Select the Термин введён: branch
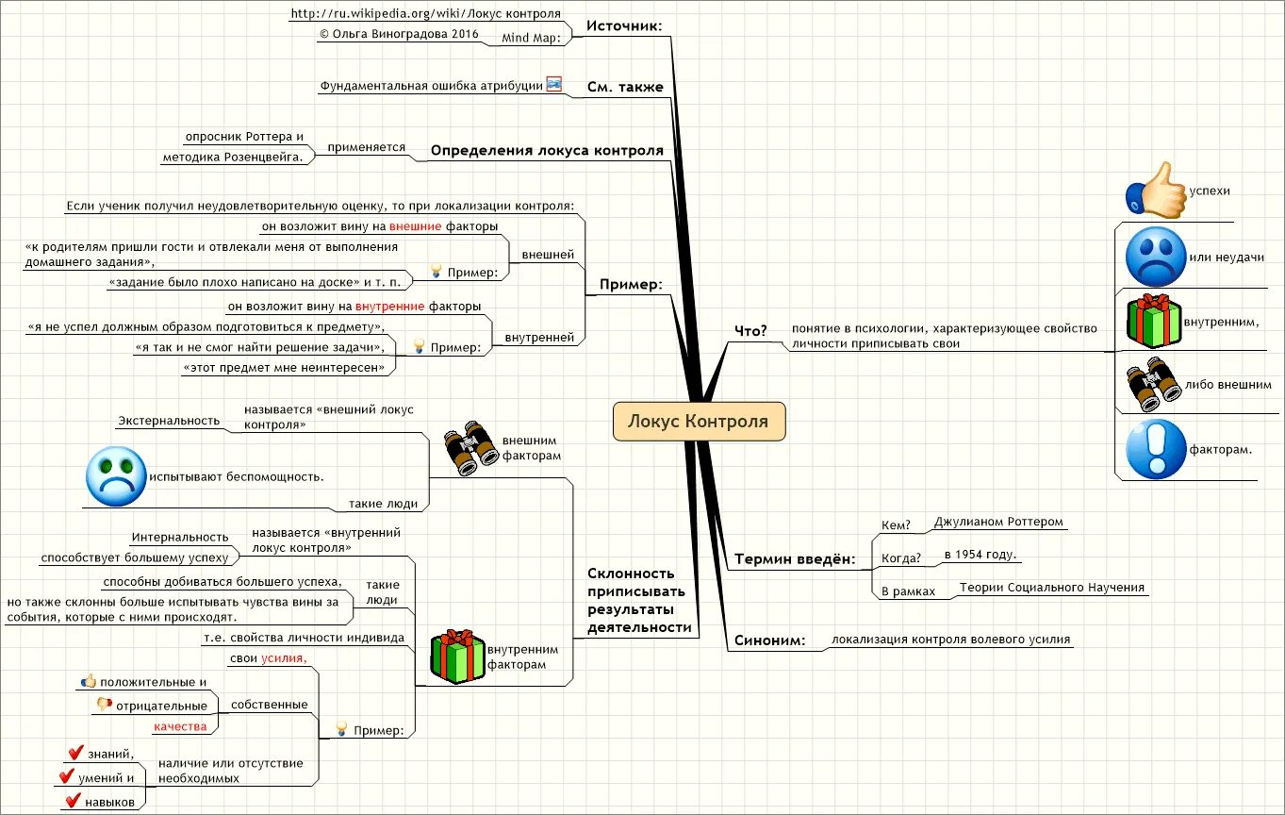 point(795,559)
